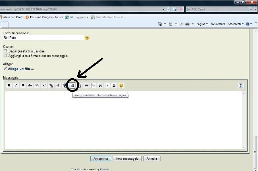Open the font size tool
This screenshot has width=258, height=171.
coord(58,85)
